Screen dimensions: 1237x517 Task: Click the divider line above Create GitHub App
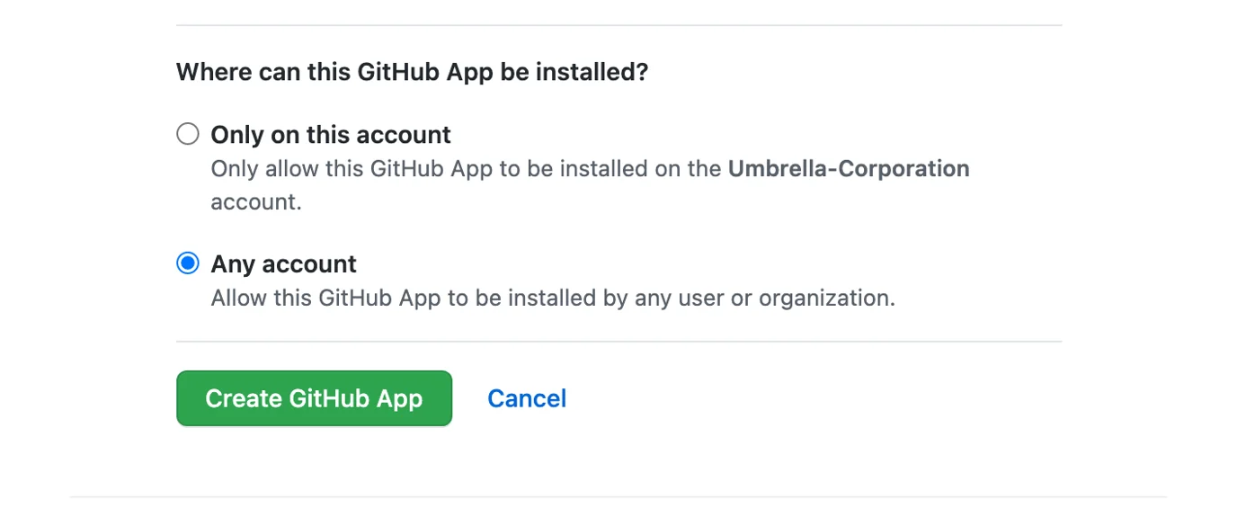pos(618,342)
